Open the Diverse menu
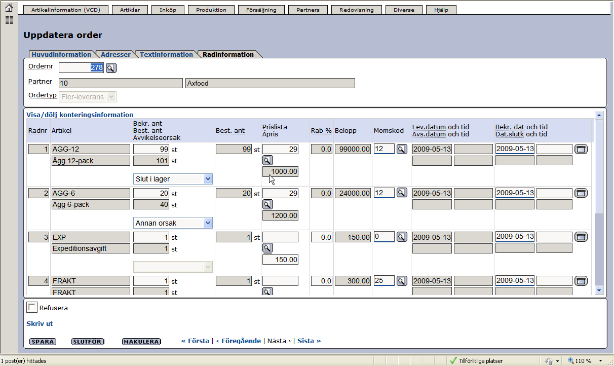The width and height of the screenshot is (614, 366). point(404,10)
